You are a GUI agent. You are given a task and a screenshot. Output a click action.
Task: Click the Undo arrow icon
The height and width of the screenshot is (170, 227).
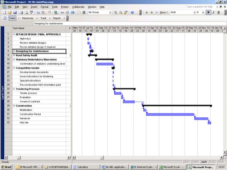point(49,12)
